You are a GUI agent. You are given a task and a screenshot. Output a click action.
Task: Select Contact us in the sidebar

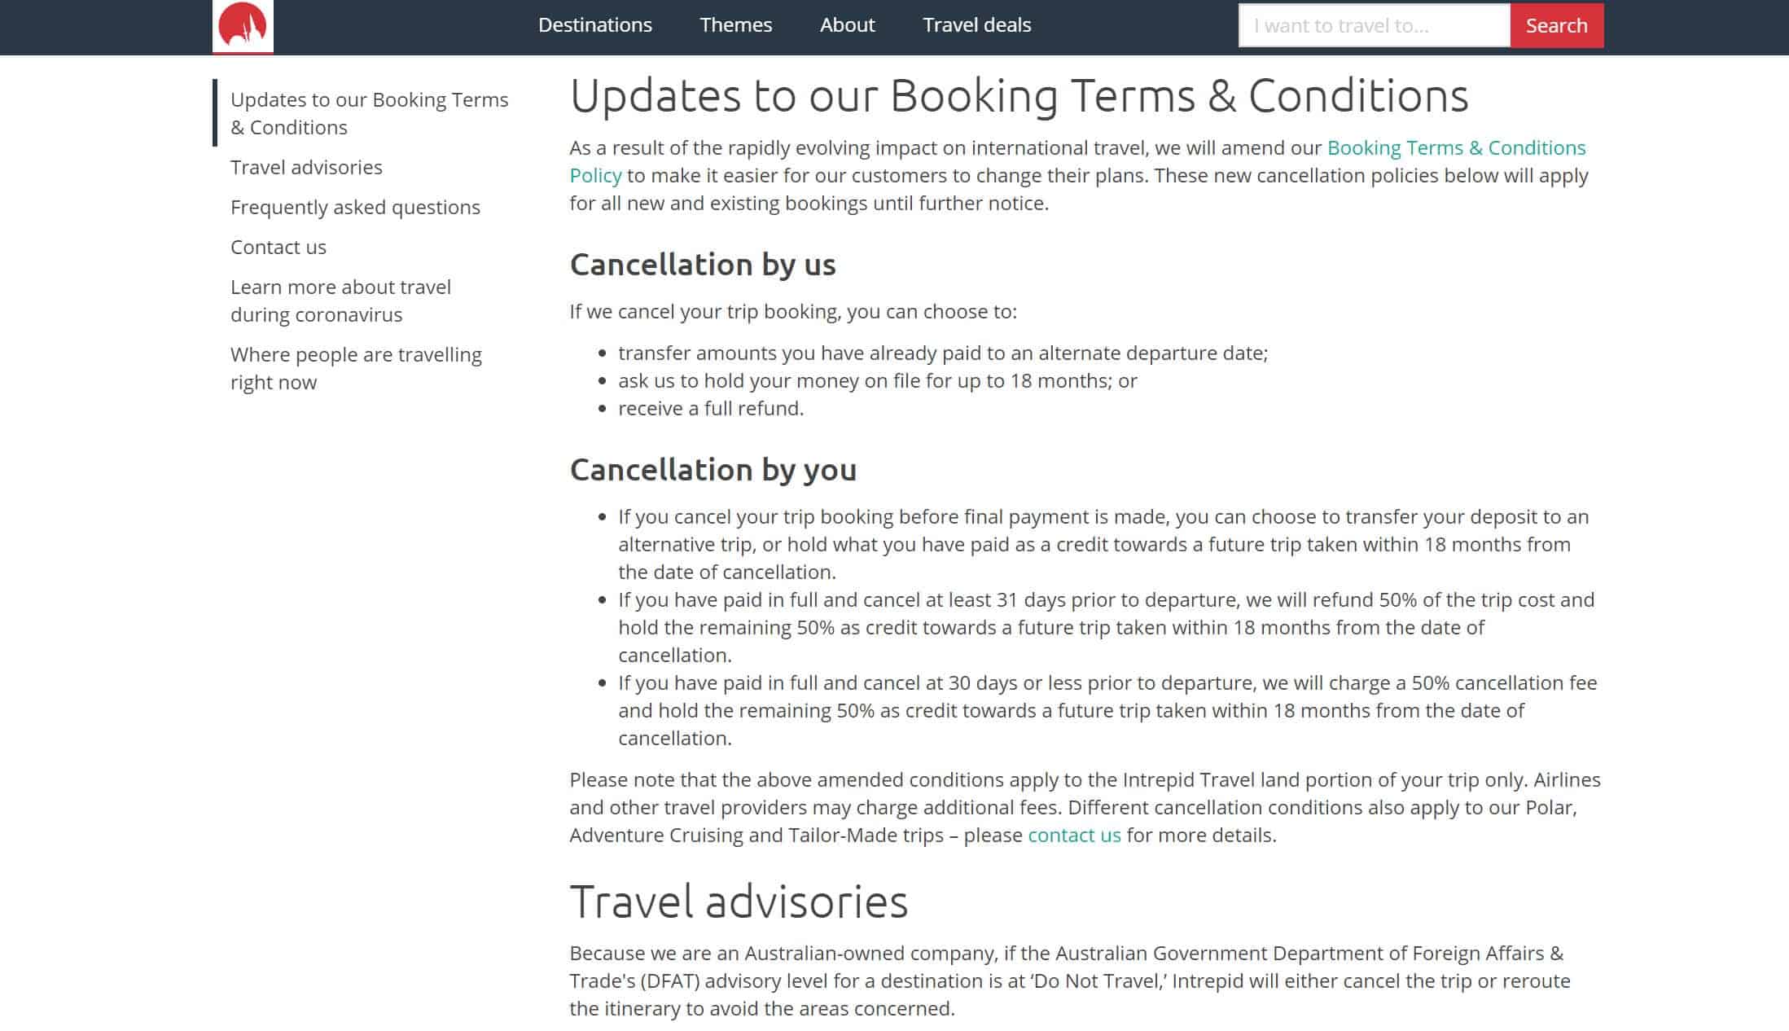pos(278,247)
